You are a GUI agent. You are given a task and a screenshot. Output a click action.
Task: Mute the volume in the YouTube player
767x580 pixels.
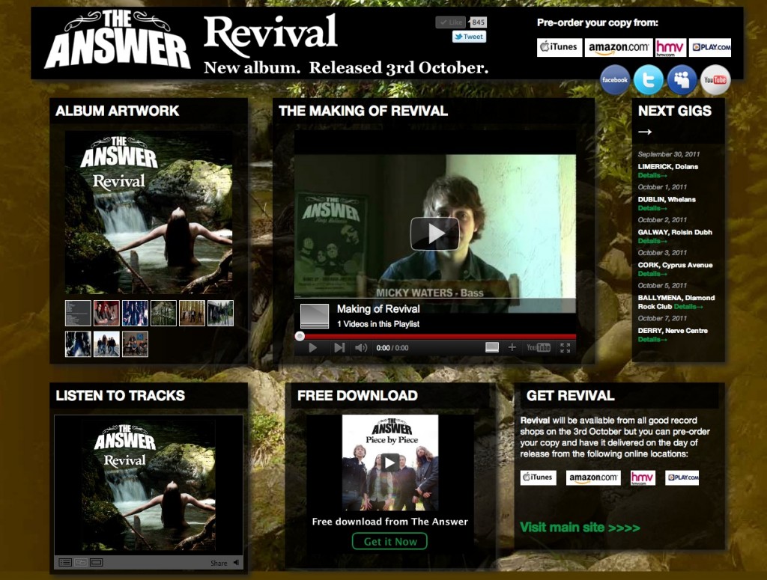[360, 347]
